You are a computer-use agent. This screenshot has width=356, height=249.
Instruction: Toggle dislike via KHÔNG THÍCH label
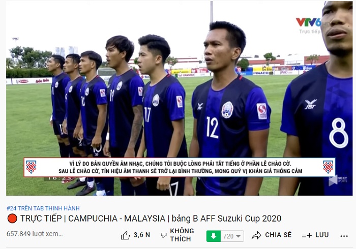[x=182, y=235]
